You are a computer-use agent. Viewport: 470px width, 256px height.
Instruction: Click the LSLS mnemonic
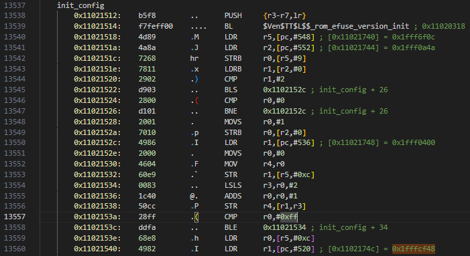pos(233,185)
